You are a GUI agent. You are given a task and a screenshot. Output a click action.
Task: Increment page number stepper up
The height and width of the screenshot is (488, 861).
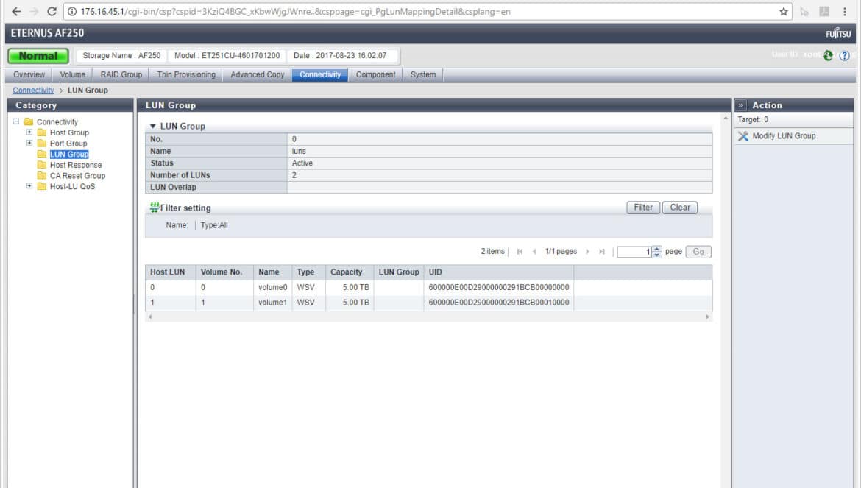(x=656, y=250)
